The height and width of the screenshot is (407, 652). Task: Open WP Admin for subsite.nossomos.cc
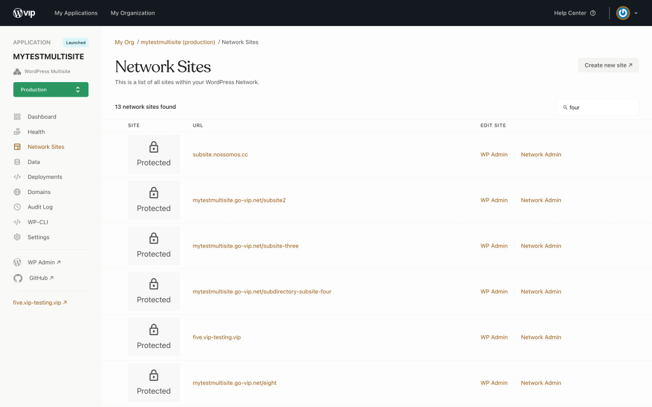coord(494,155)
